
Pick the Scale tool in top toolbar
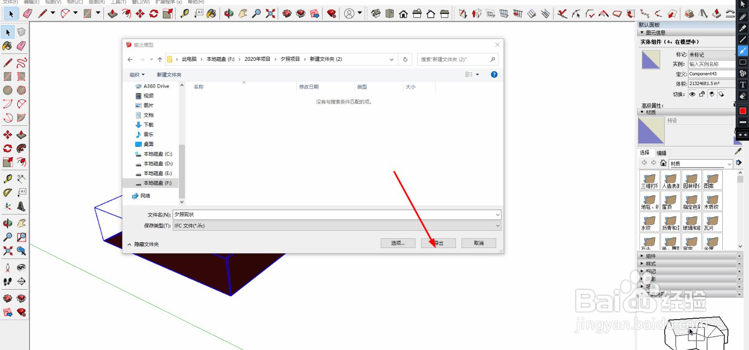[x=168, y=14]
